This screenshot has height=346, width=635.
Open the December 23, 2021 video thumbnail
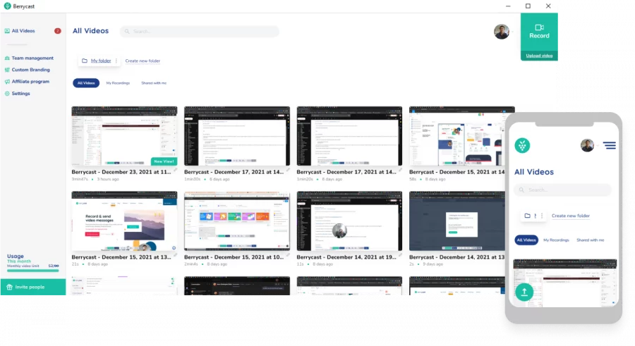[x=124, y=136]
